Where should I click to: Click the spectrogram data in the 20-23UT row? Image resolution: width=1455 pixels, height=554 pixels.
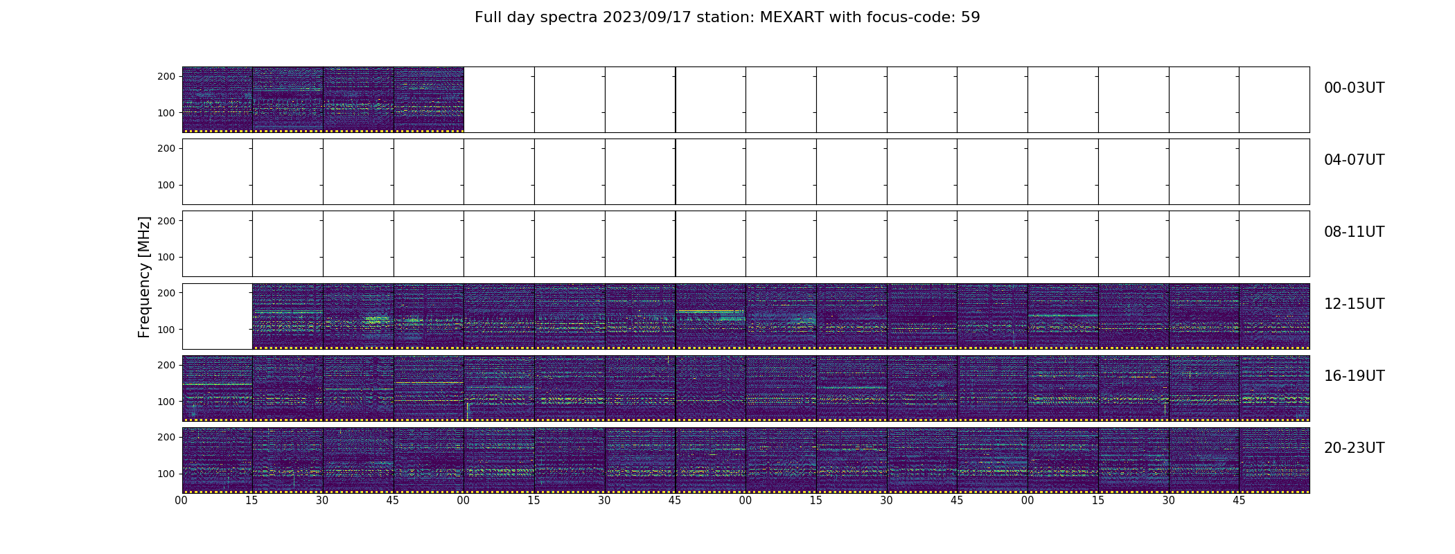coord(746,460)
